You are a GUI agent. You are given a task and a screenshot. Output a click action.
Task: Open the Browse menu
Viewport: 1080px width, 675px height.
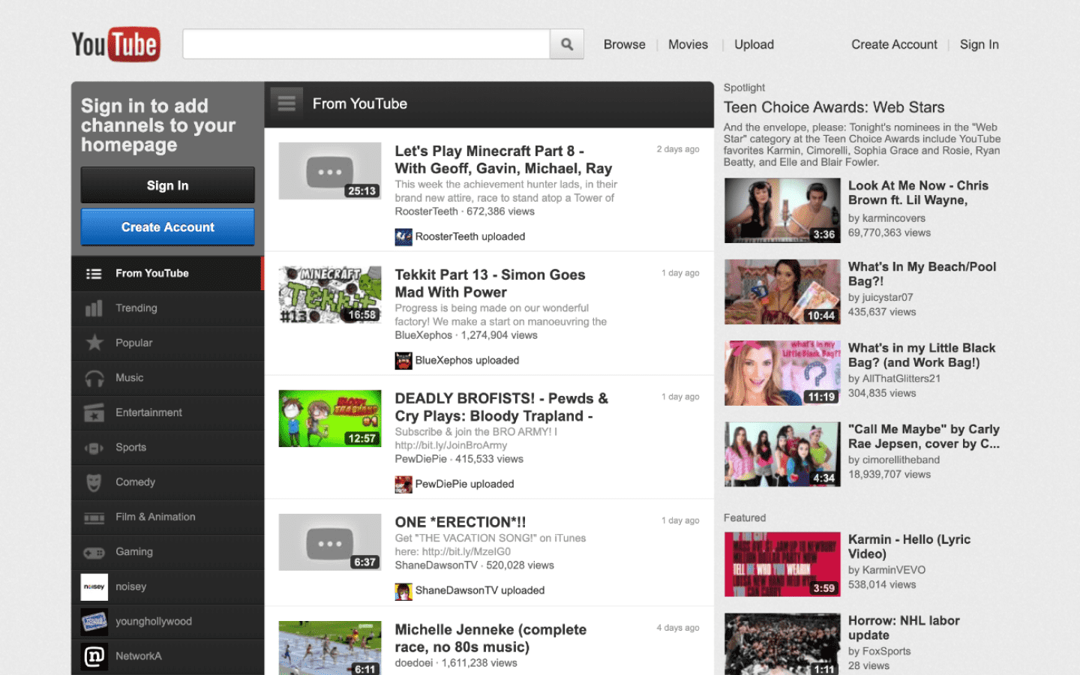(624, 44)
